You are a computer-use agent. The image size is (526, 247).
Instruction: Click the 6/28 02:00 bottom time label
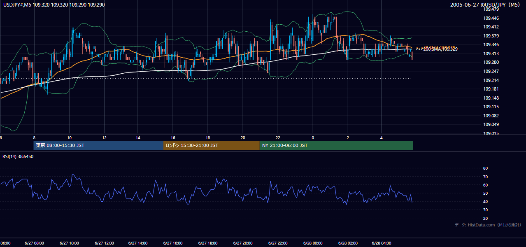tap(348, 243)
